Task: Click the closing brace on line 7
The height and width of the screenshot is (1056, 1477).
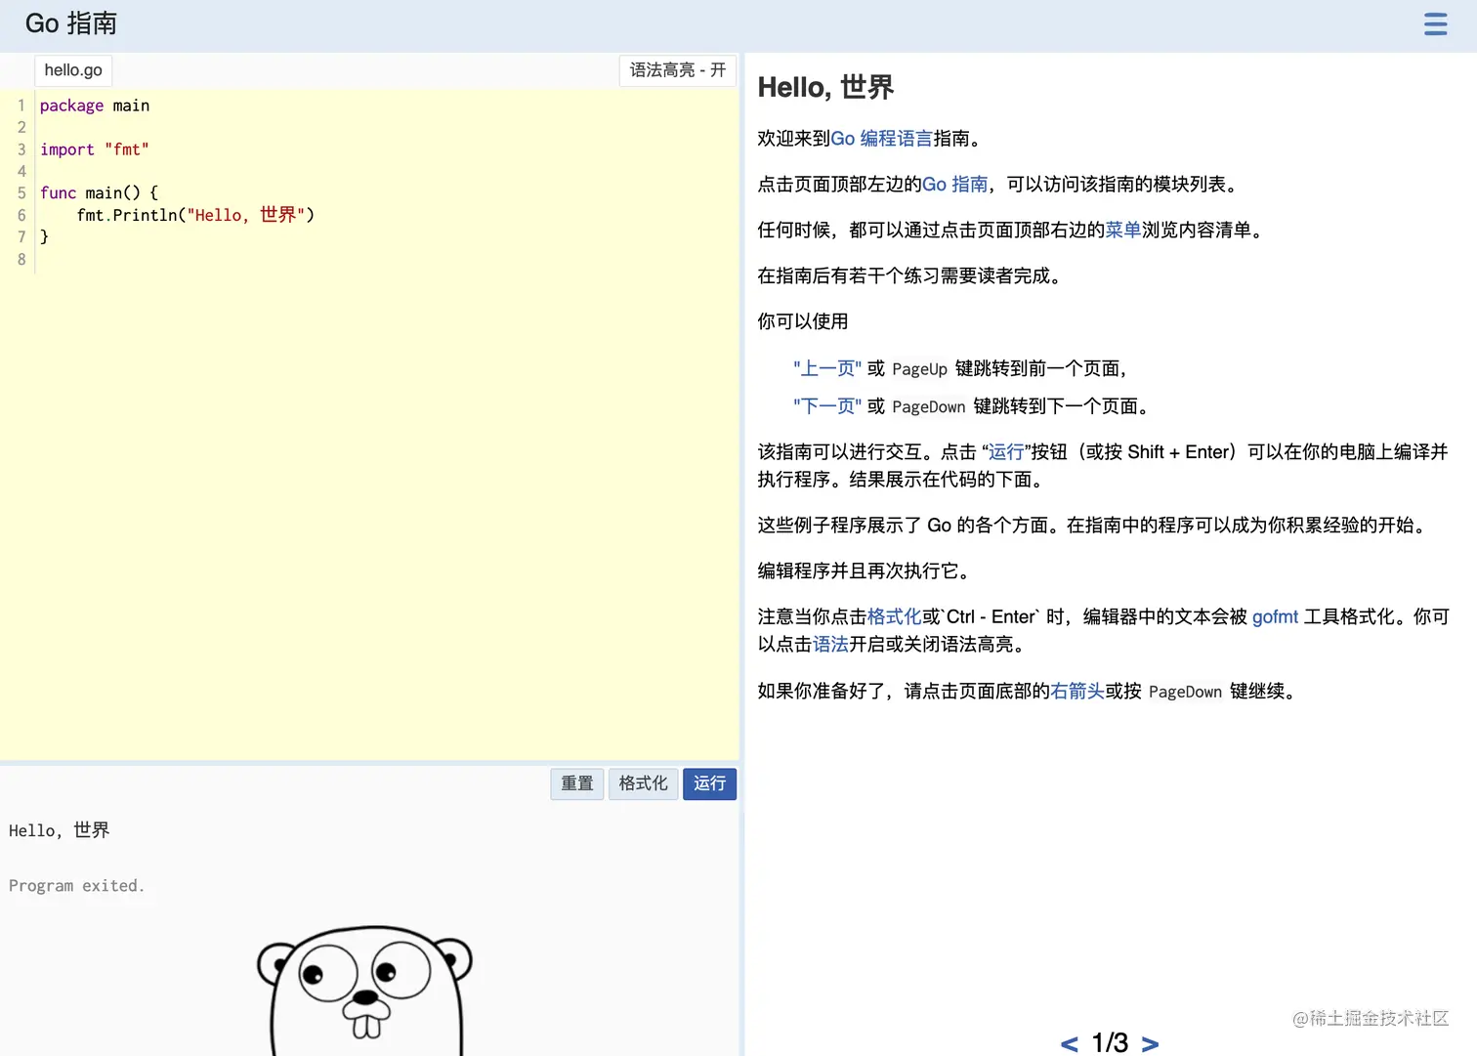Action: click(44, 236)
